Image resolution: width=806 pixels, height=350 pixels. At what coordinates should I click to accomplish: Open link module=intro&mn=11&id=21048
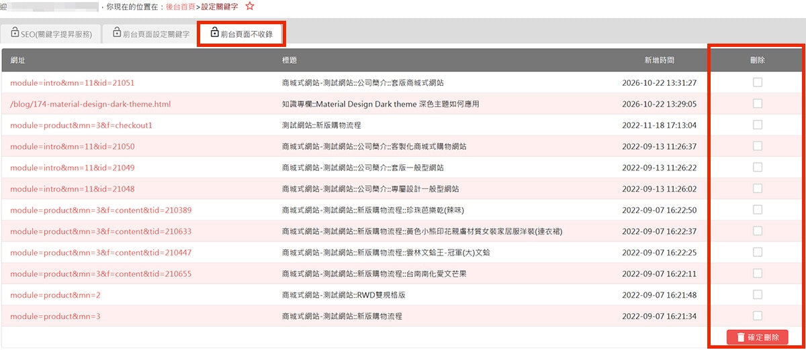click(73, 189)
